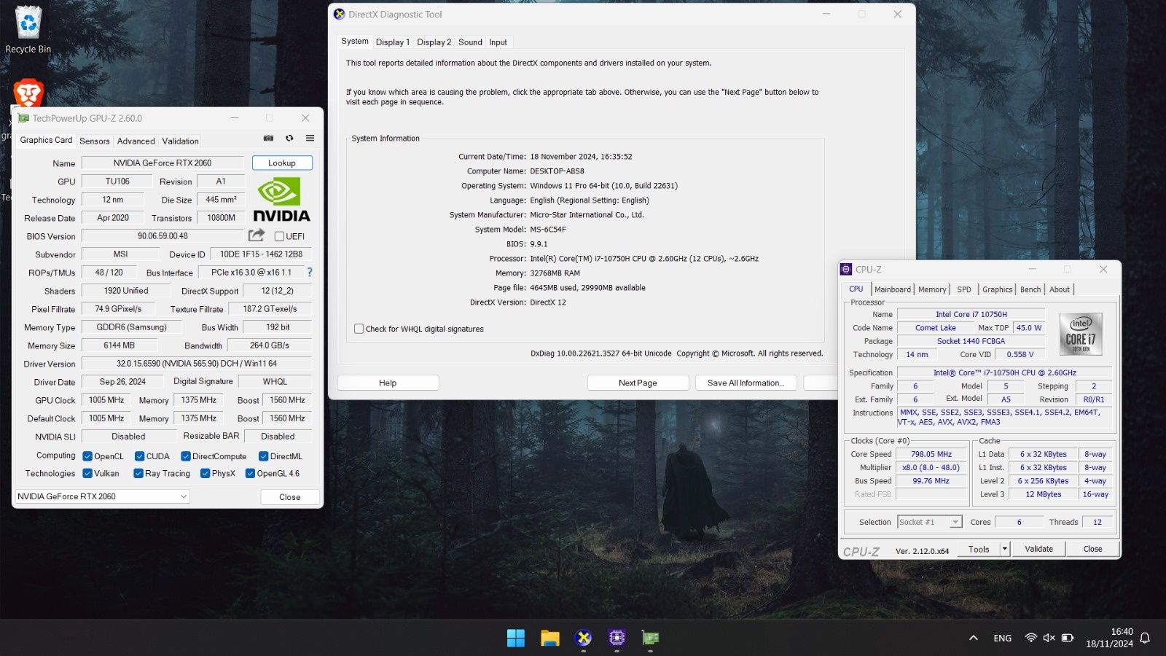The width and height of the screenshot is (1166, 656).
Task: Open the CPU-Z Tools dropdown arrow
Action: click(x=1005, y=549)
